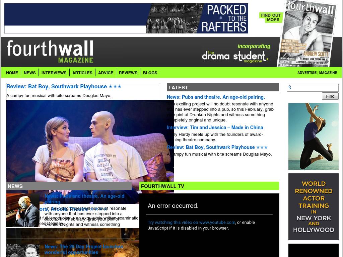Click the masked pianist news thumbnail

point(23,210)
